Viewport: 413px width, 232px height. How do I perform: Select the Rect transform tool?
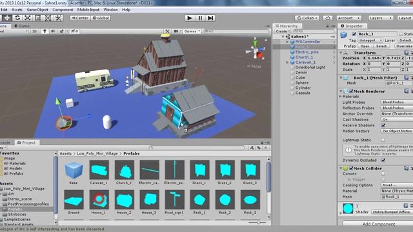click(x=38, y=18)
